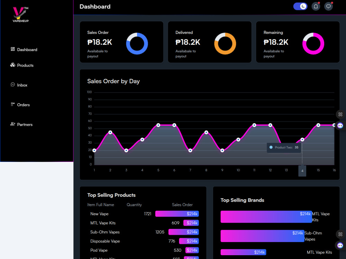Select the Sub-Ohm Vapes product row
The image size is (346, 259).
click(143, 232)
